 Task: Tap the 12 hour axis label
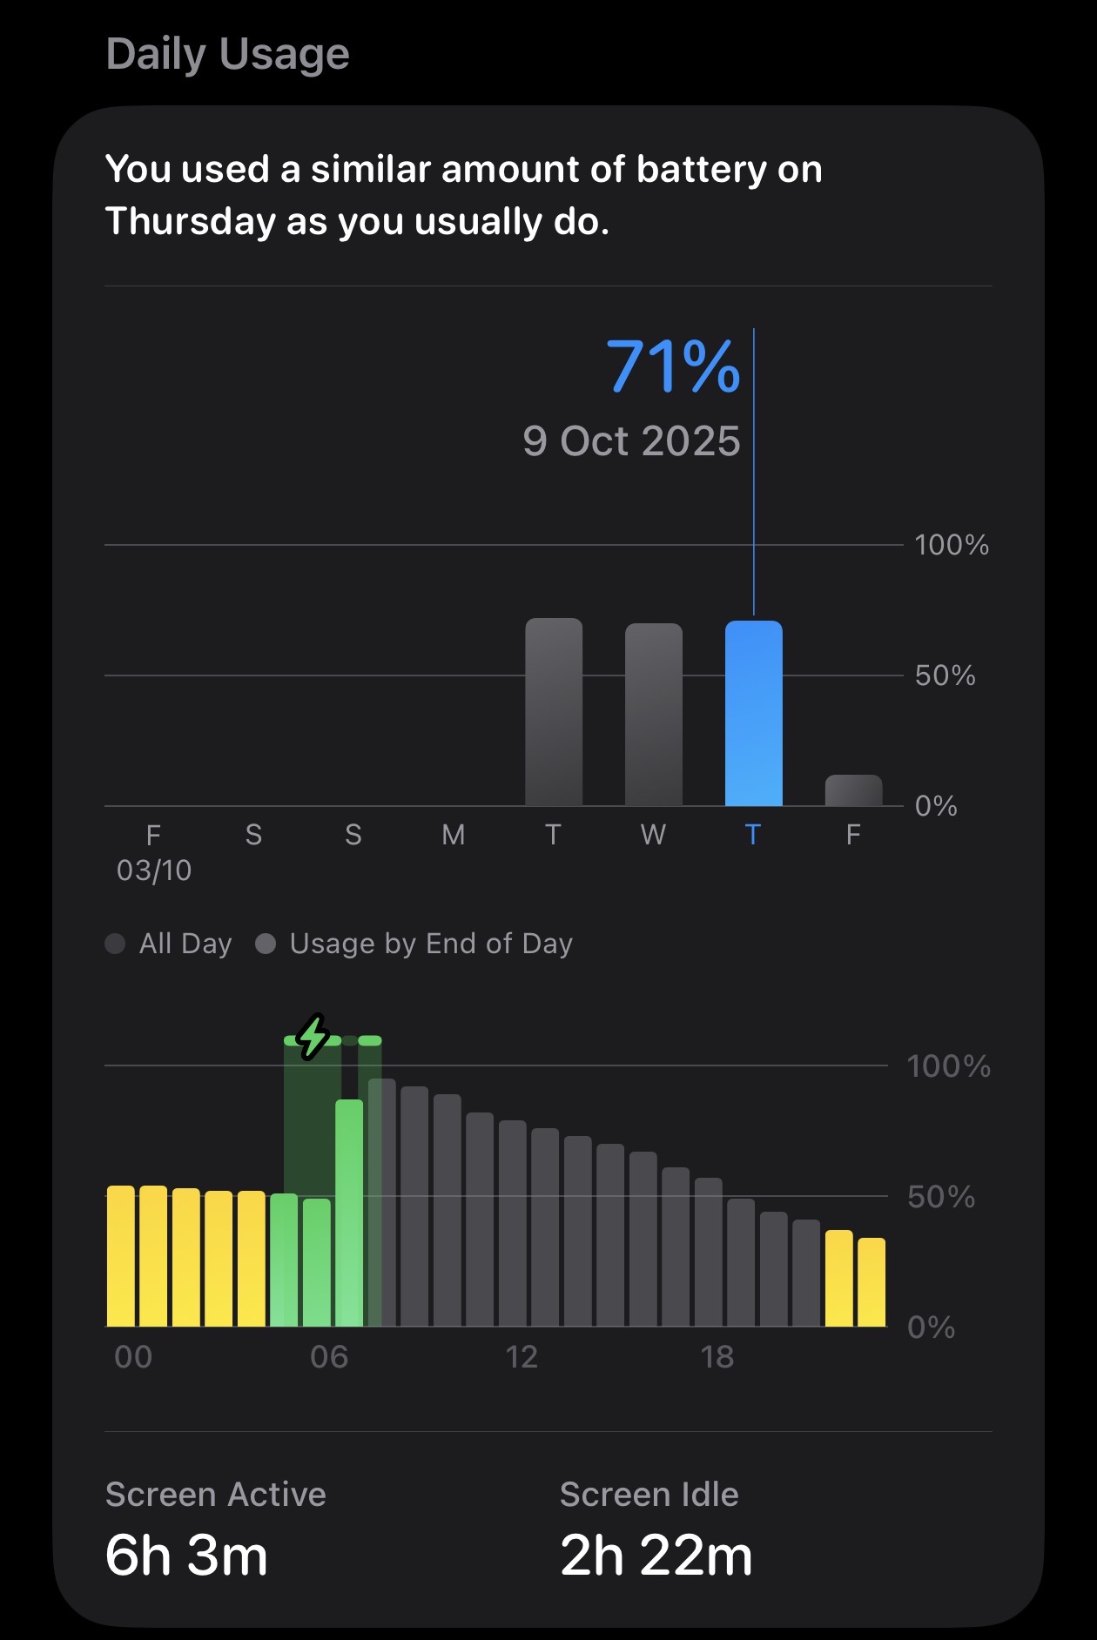point(522,1356)
